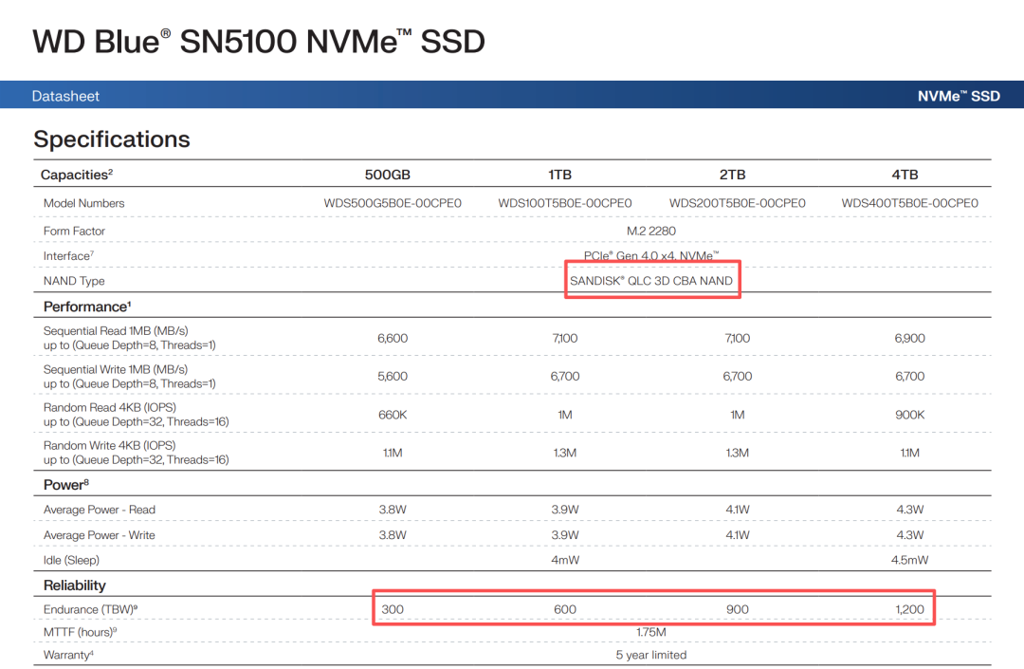Click the "Capacities" header cell
Screen dimensions: 1024x669
tap(77, 175)
